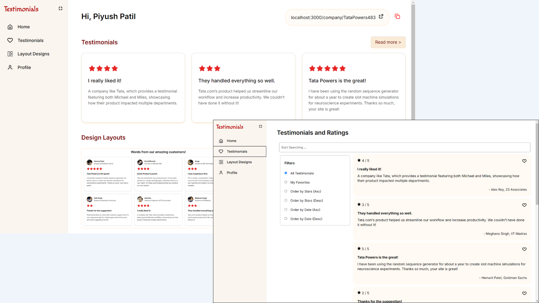The width and height of the screenshot is (539, 303).
Task: Collapse the sidebar in the Testimonials and Ratings window
Action: point(261,127)
